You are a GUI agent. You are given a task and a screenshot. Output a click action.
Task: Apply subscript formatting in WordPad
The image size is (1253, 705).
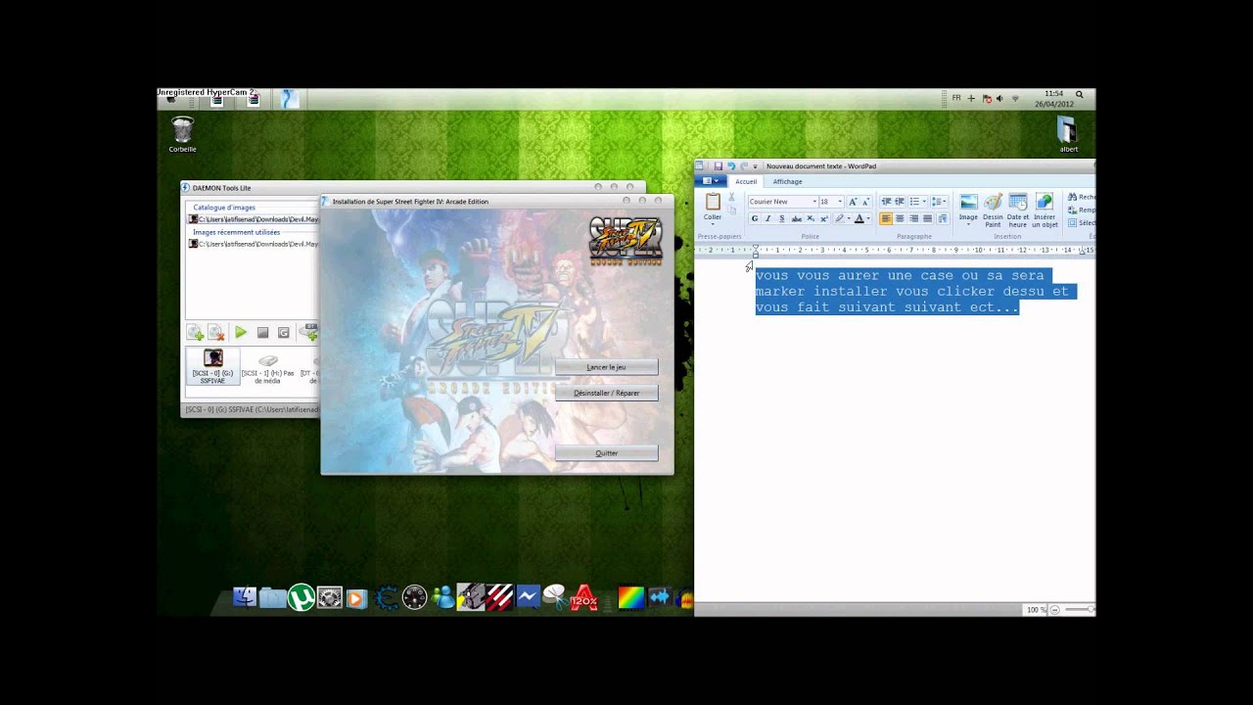(811, 218)
